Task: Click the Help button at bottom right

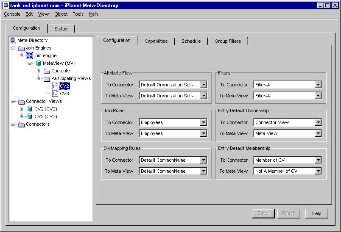Action: click(317, 213)
